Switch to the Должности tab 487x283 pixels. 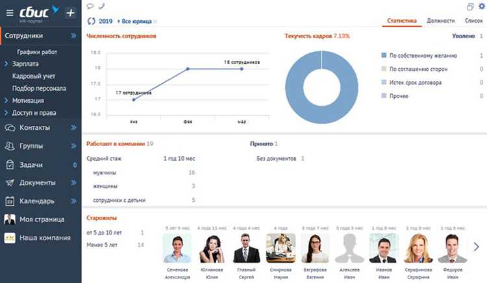pyautogui.click(x=440, y=21)
